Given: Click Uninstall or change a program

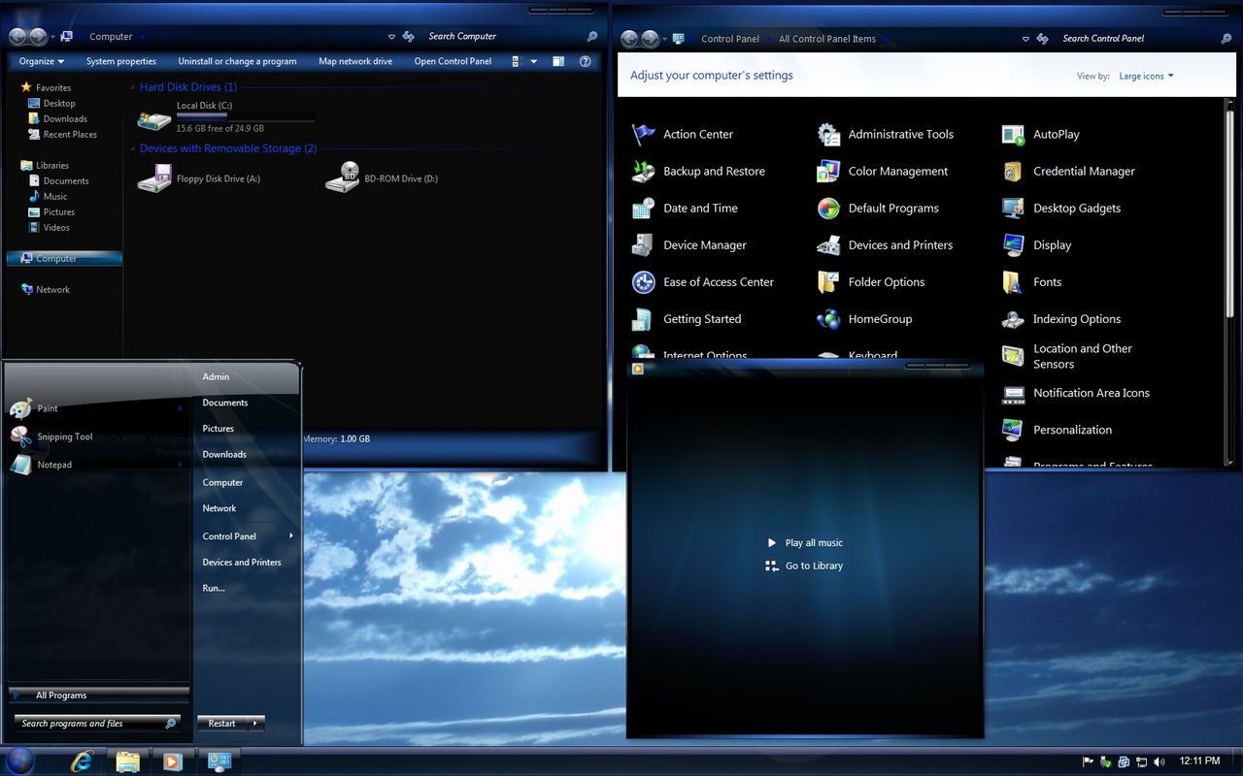Looking at the screenshot, I should pyautogui.click(x=239, y=61).
